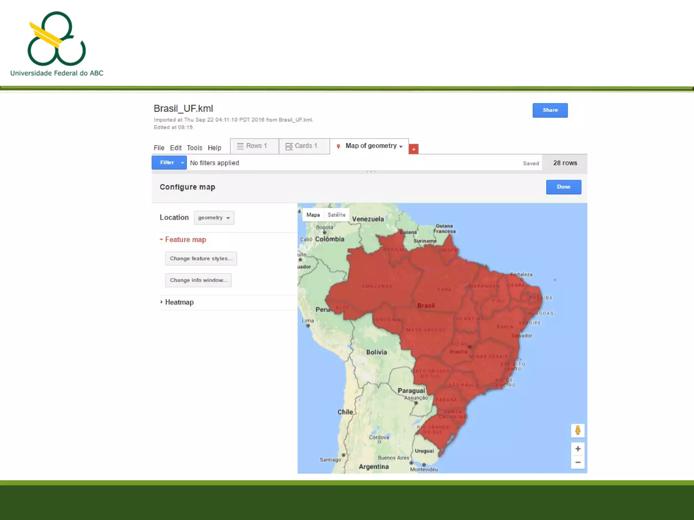694x520 pixels.
Task: Click the Street View pegman icon
Action: tap(578, 431)
